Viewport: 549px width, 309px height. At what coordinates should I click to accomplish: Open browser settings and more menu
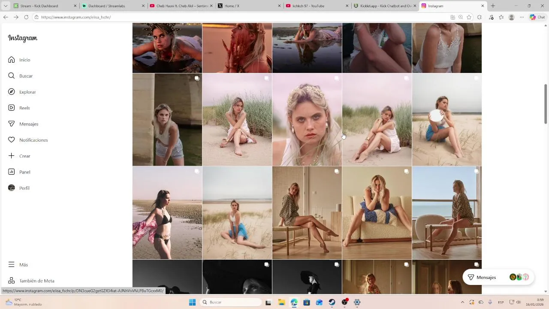coord(522,17)
